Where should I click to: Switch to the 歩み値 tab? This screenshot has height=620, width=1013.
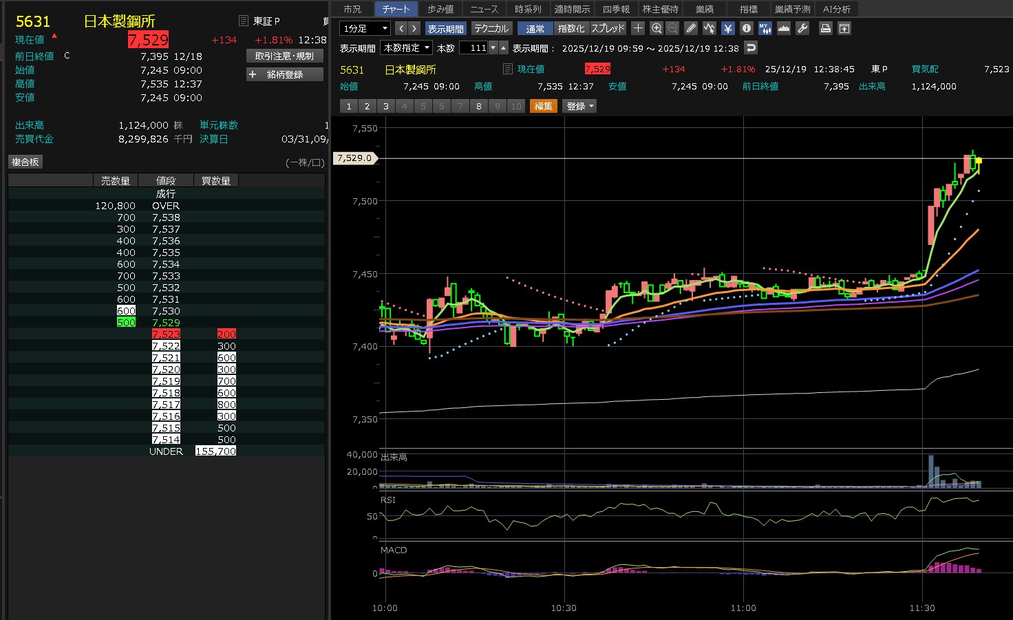440,9
